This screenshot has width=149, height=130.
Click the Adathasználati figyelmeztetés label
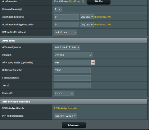[18, 25]
